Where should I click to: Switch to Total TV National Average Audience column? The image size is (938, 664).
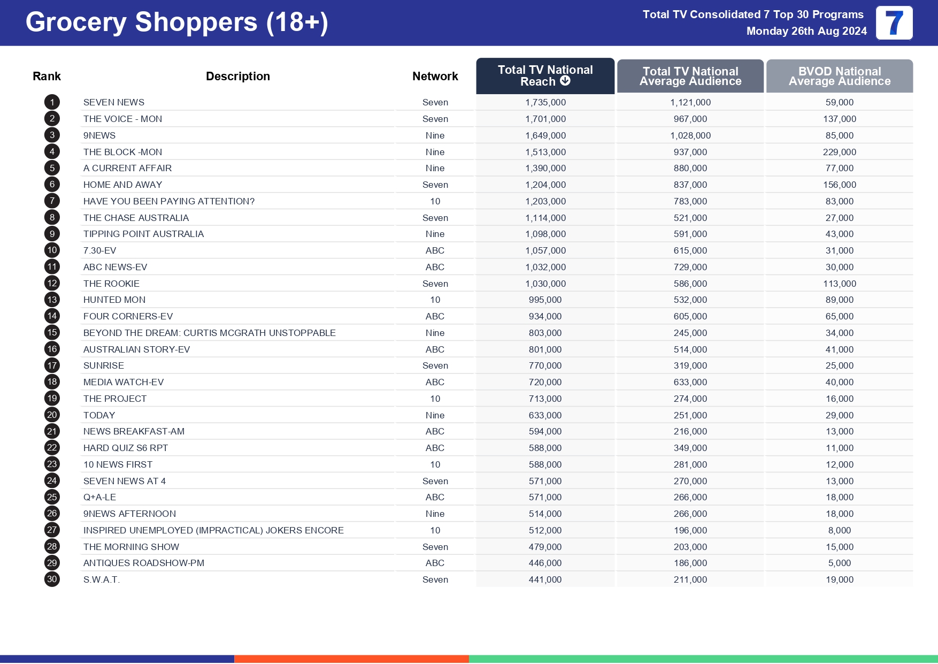point(690,76)
